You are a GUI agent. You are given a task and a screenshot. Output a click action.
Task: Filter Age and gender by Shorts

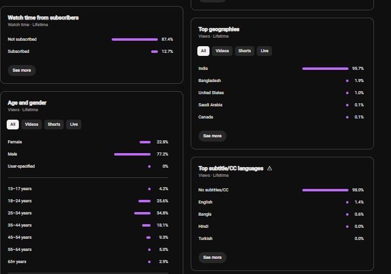pyautogui.click(x=54, y=125)
